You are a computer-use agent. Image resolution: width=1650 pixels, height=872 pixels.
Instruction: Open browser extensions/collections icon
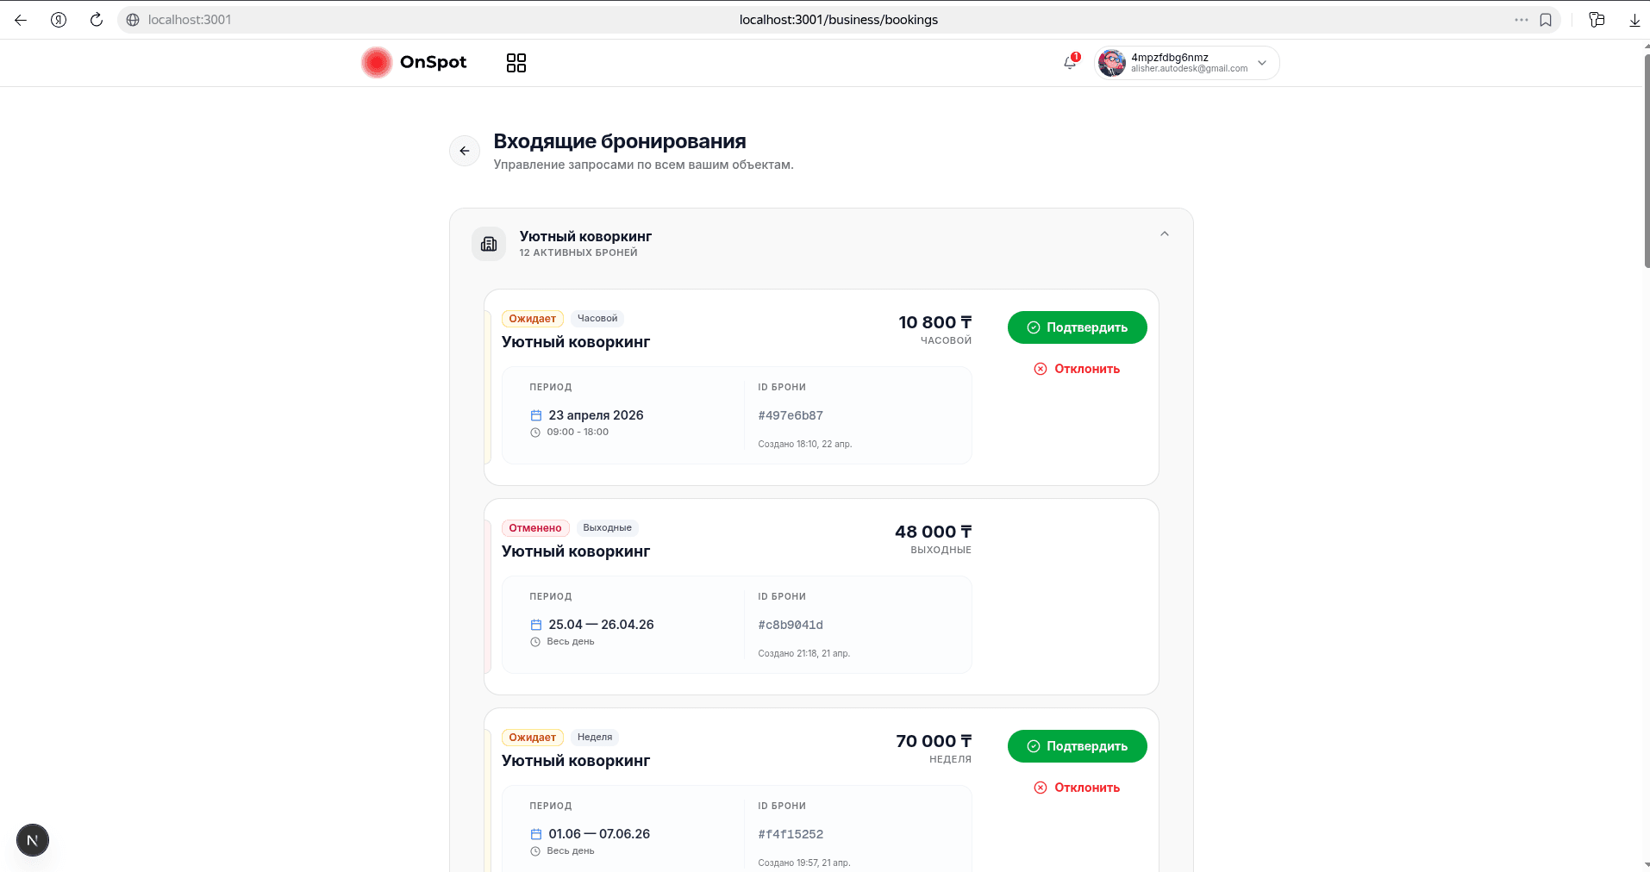click(1597, 20)
